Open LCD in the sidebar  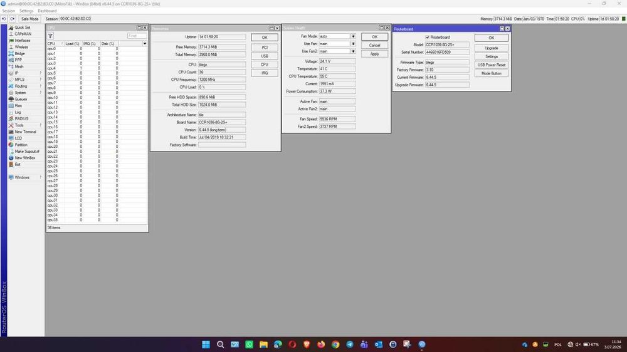18,138
